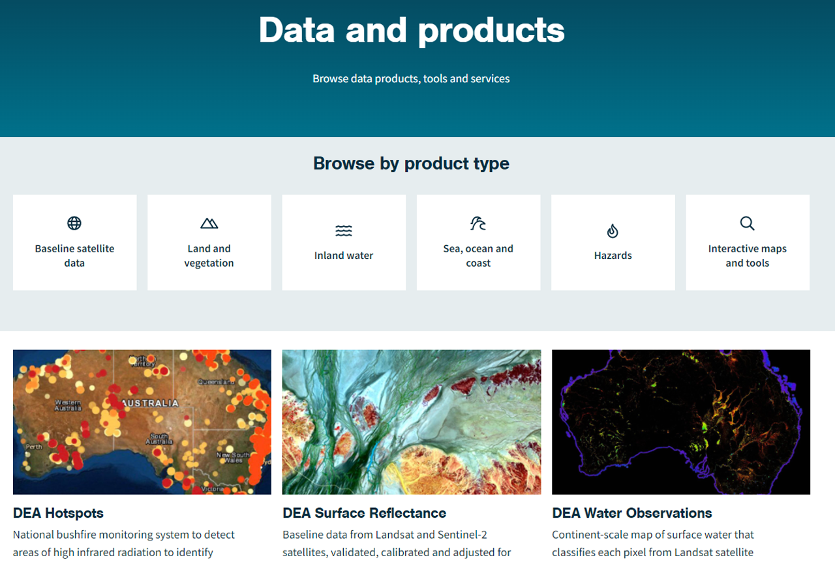835x564 pixels.
Task: Select the wave icon for Sea, ocean and coast
Action: 478,222
